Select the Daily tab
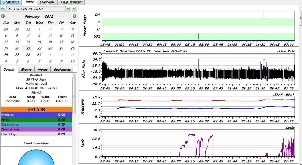 coord(29,2)
